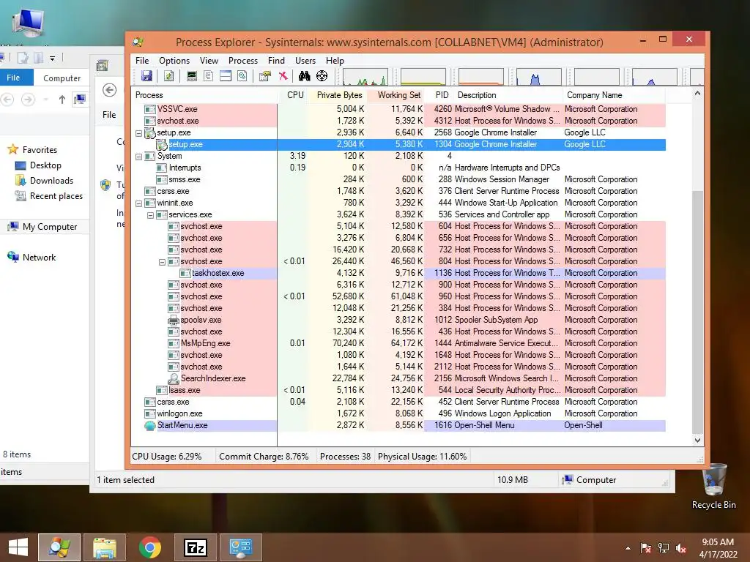Open the process Properties toolbar icon

tap(265, 76)
